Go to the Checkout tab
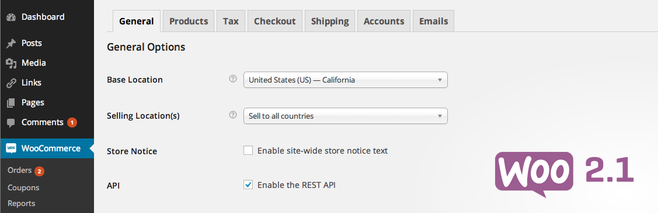The image size is (658, 213). point(275,21)
